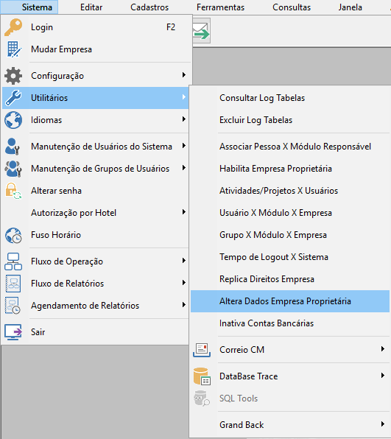The height and width of the screenshot is (439, 391).
Task: Choose Altera Dados Empresa Proprietária
Action: (x=290, y=301)
